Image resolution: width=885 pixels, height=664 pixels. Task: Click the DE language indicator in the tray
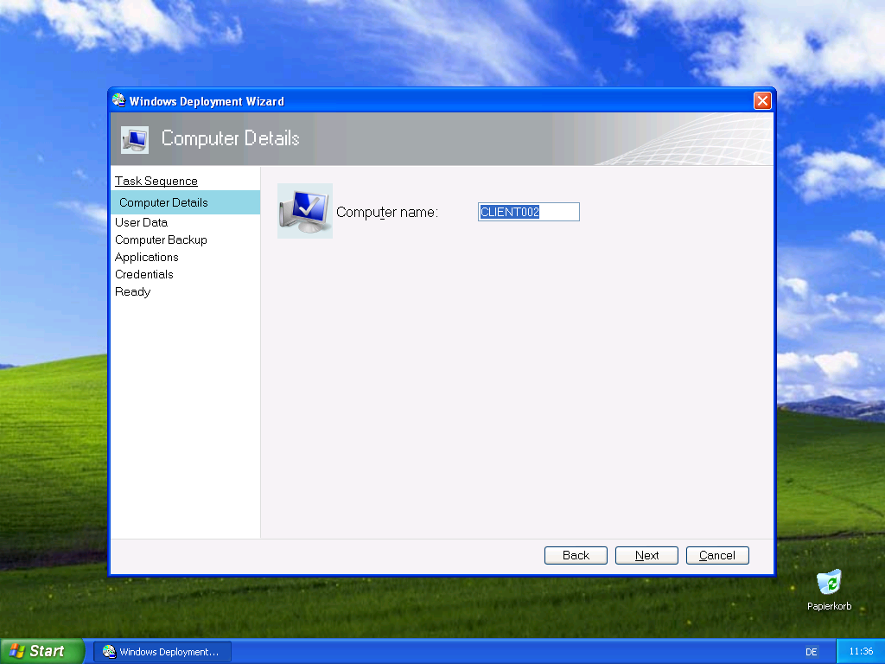click(x=811, y=652)
